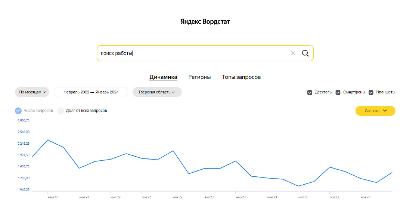Click the июл 22 axis label
The width and height of the screenshot is (413, 217).
click(x=115, y=197)
